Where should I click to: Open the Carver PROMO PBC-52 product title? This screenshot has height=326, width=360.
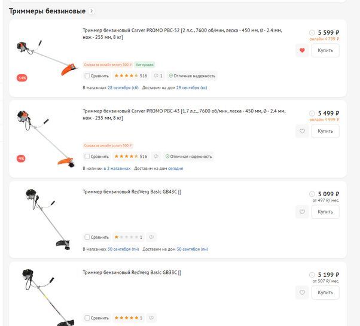tap(182, 33)
